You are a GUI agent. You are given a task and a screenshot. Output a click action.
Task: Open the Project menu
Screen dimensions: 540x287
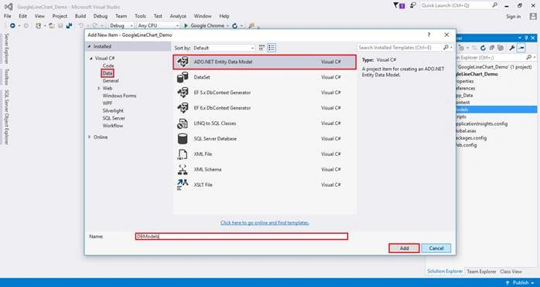pos(60,16)
